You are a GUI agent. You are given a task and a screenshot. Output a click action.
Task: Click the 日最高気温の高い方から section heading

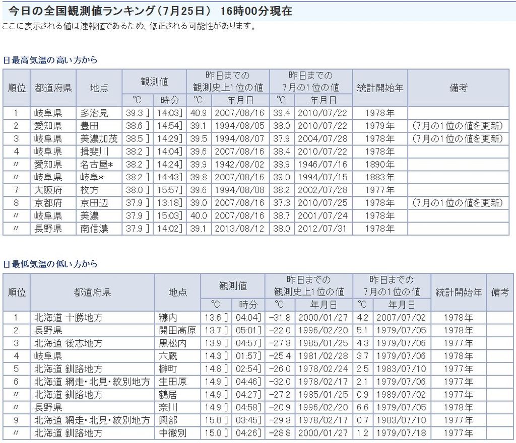click(50, 60)
